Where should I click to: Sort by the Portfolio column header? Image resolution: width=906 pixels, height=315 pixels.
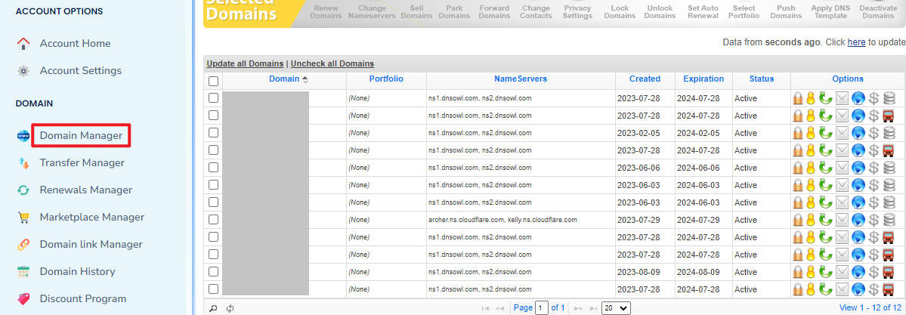pos(386,79)
